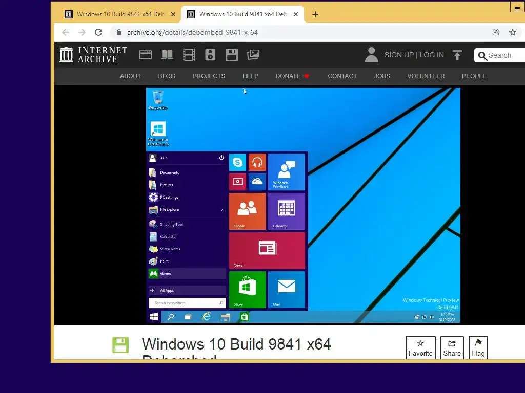
Task: Open the PEOPLE link
Action: pyautogui.click(x=474, y=76)
